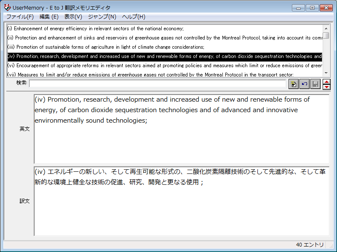Click inside the 検索 search field
Screen dimensions: 337x252
coord(157,84)
